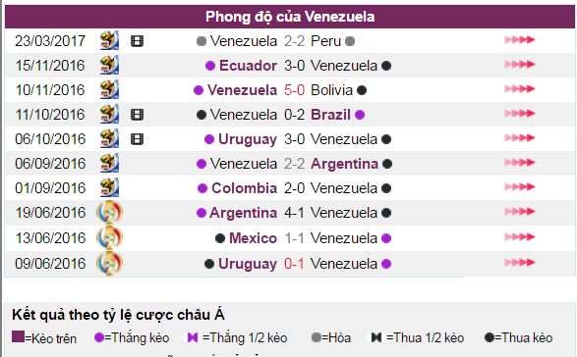Open the Brazil team link
This screenshot has width=577, height=357.
point(330,115)
